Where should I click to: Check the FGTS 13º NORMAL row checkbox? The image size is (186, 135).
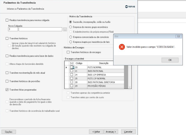click(72, 78)
